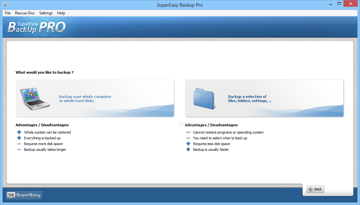Click right 'Advantages / Disadvantages:' heading
This screenshot has height=205, width=360.
[212, 125]
